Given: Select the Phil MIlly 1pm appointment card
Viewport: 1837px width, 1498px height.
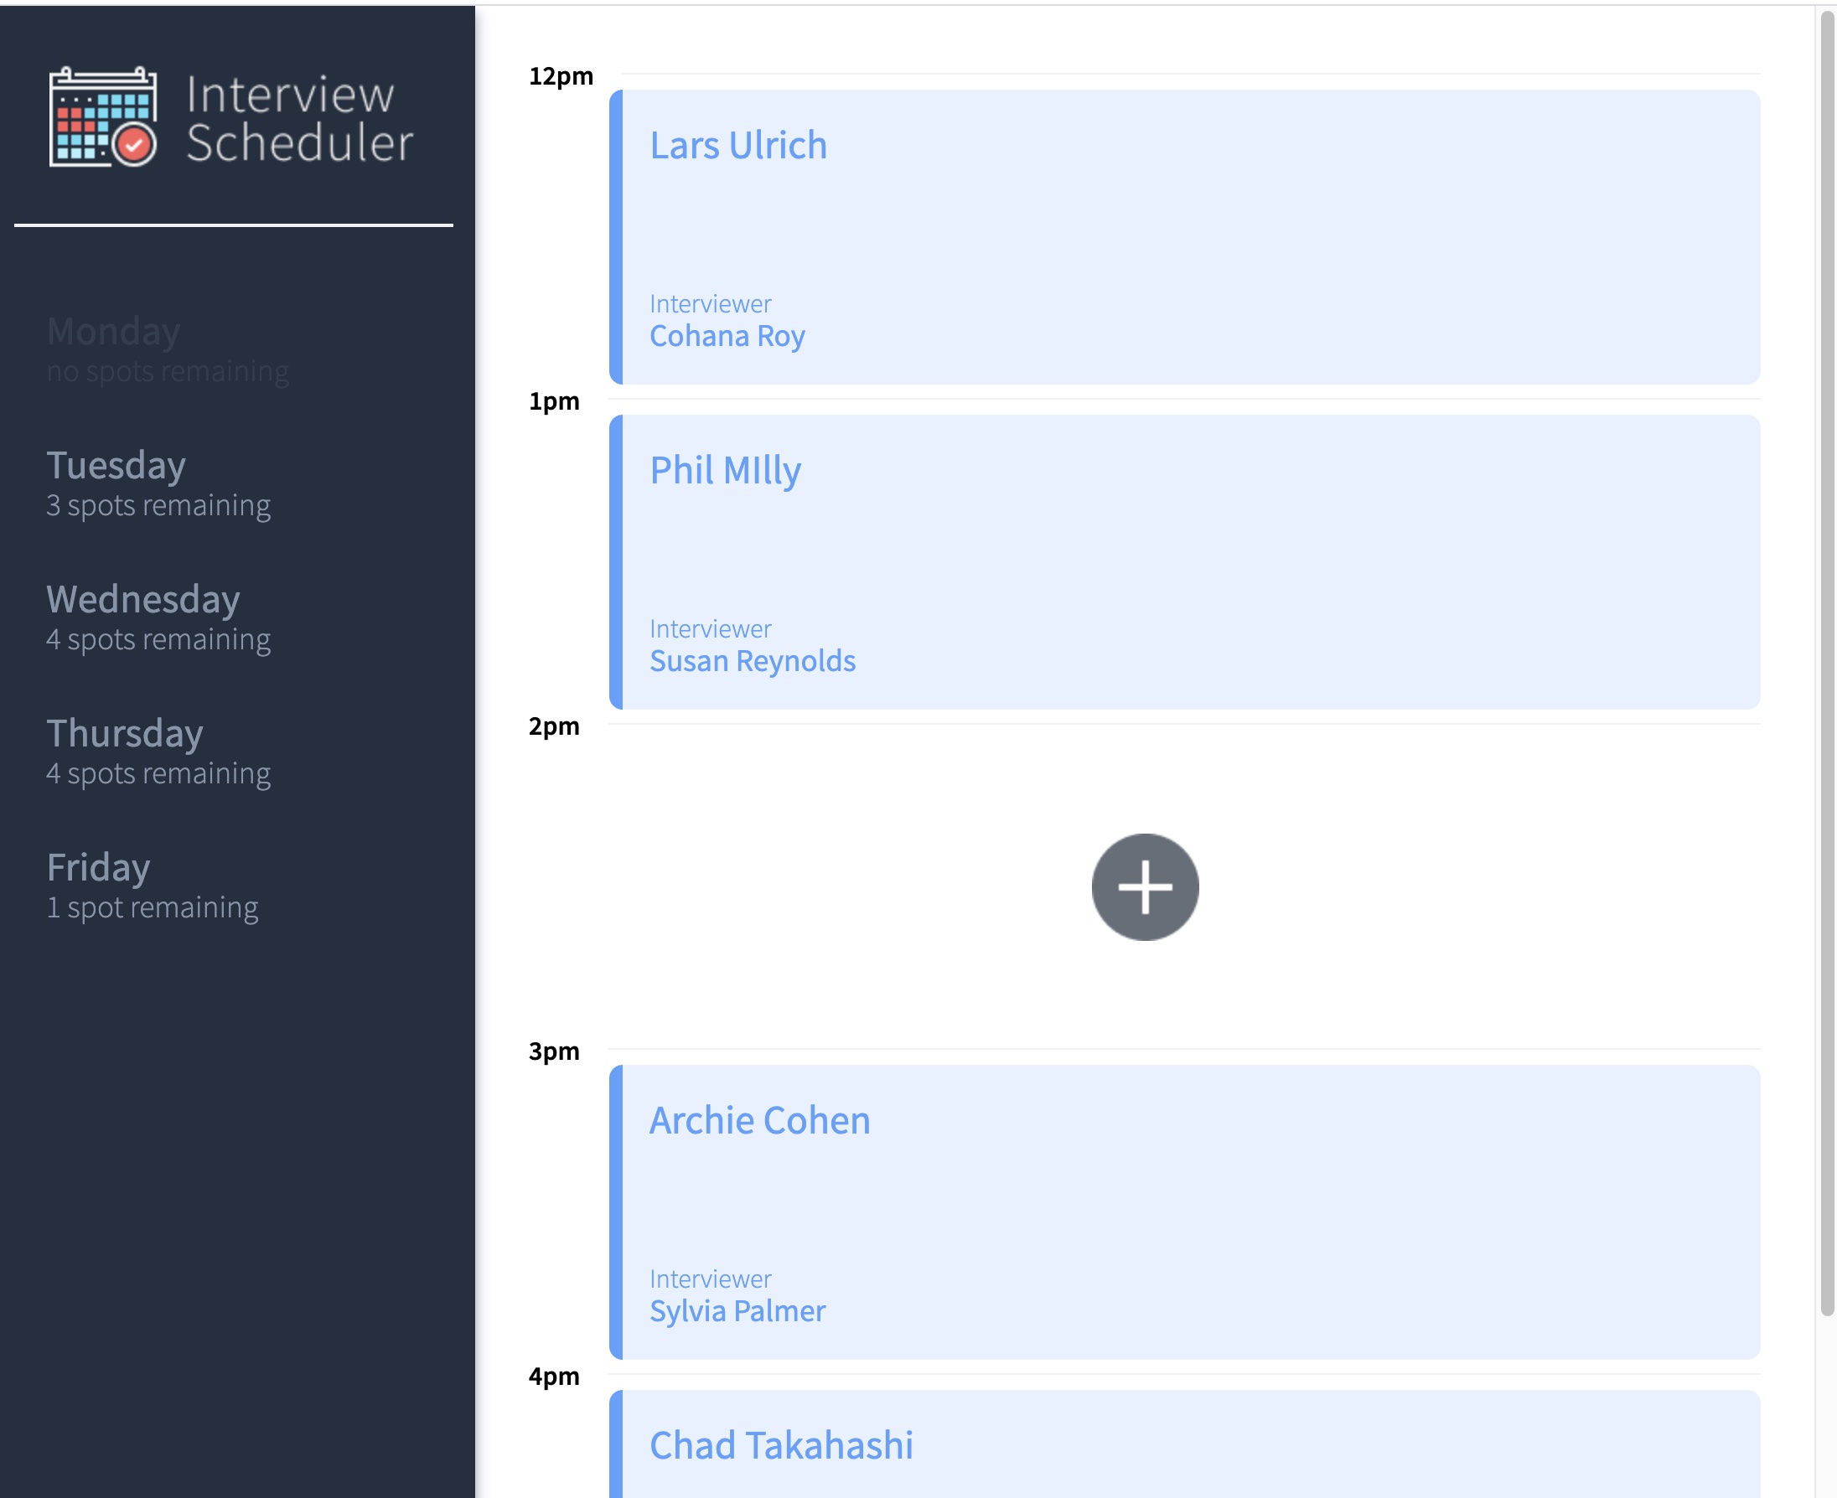Looking at the screenshot, I should [x=1184, y=563].
